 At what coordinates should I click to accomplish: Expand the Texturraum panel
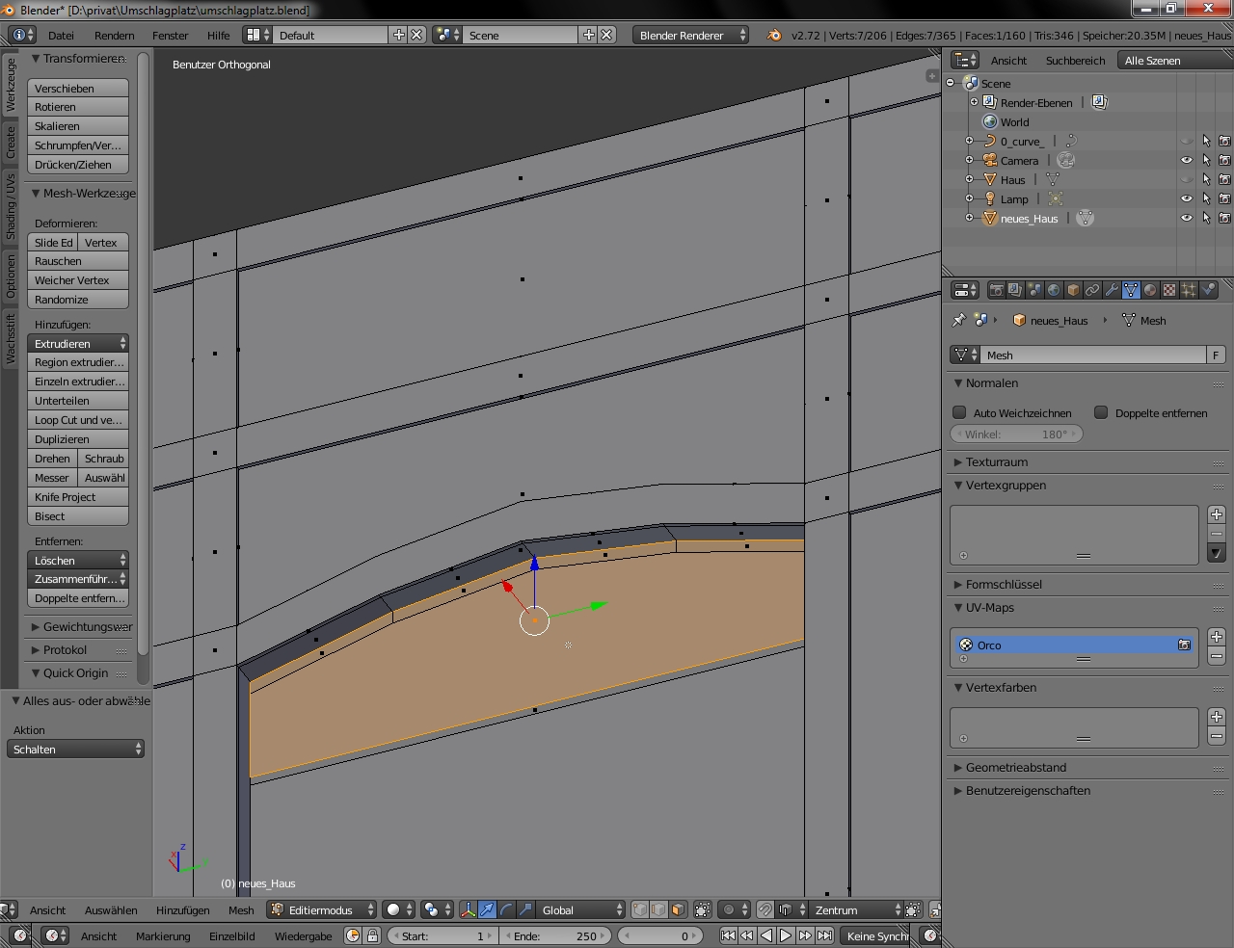(997, 462)
